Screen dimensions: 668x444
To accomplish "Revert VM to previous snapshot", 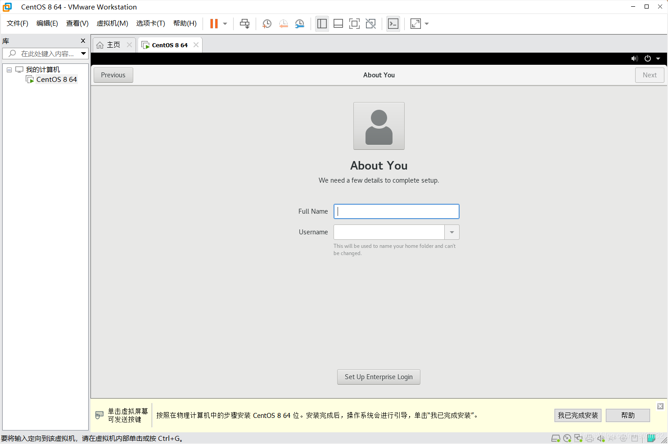I will (x=283, y=24).
